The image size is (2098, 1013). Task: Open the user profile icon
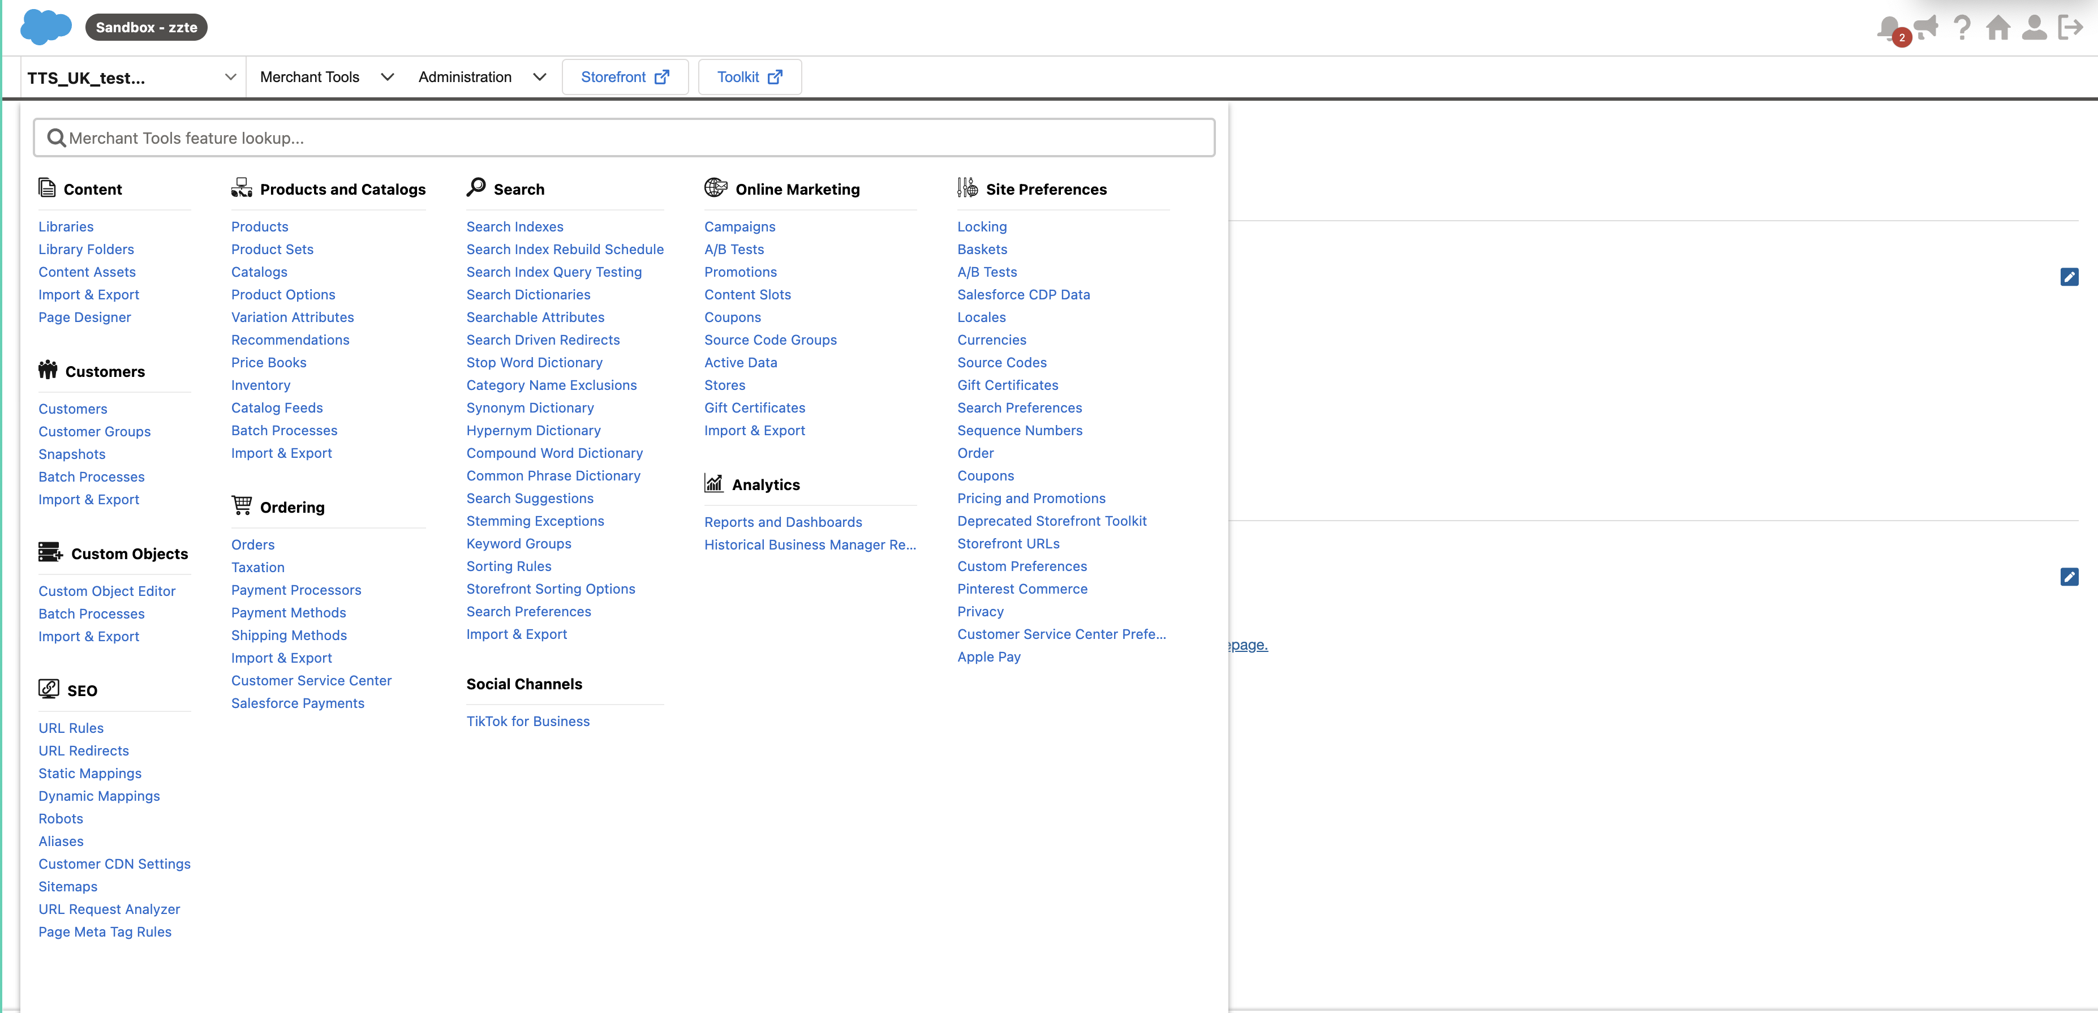pos(2033,27)
